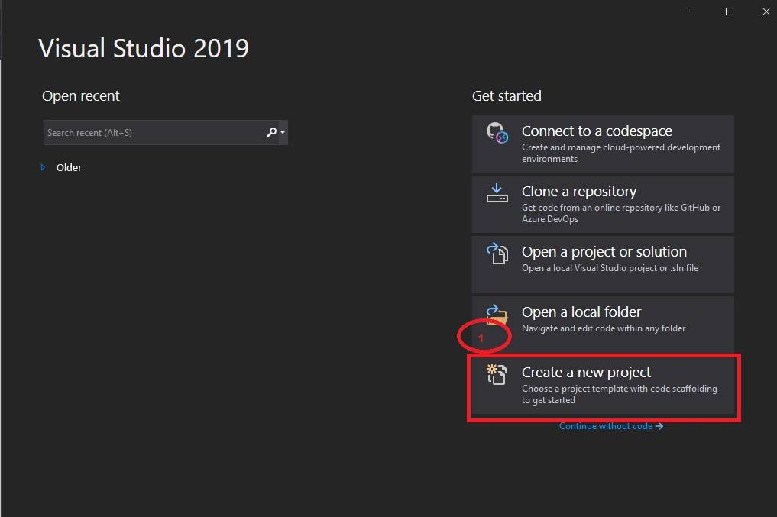This screenshot has width=777, height=517.
Task: Choose Connect to a codespace
Action: pyautogui.click(x=603, y=144)
